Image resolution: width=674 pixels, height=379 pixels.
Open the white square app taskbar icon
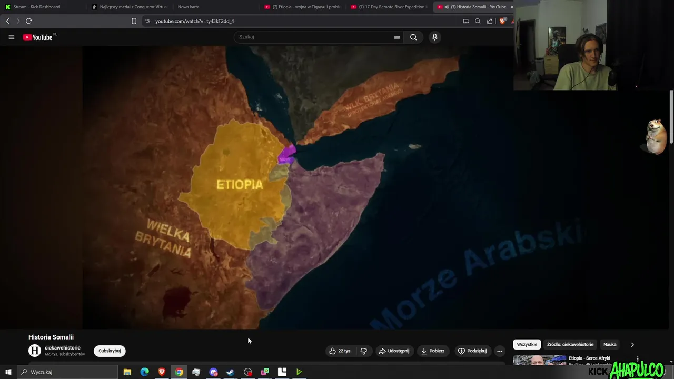(x=282, y=372)
